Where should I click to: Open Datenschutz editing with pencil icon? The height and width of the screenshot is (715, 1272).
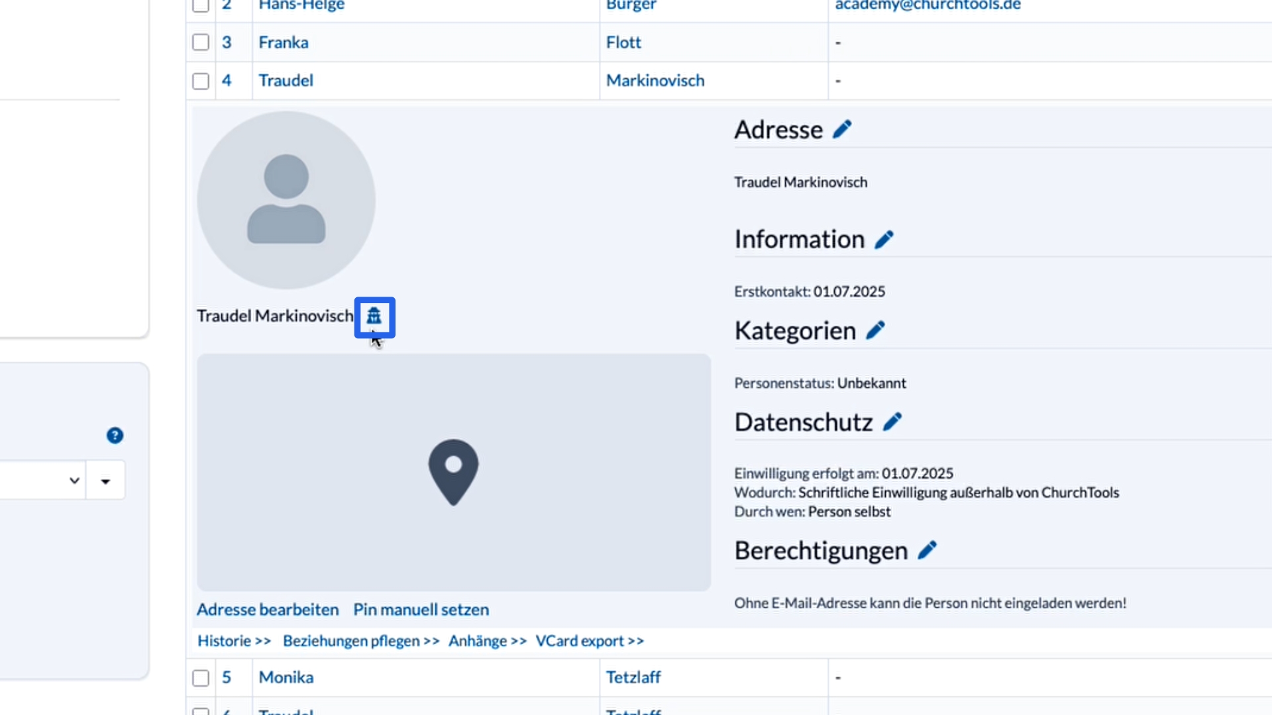point(892,422)
